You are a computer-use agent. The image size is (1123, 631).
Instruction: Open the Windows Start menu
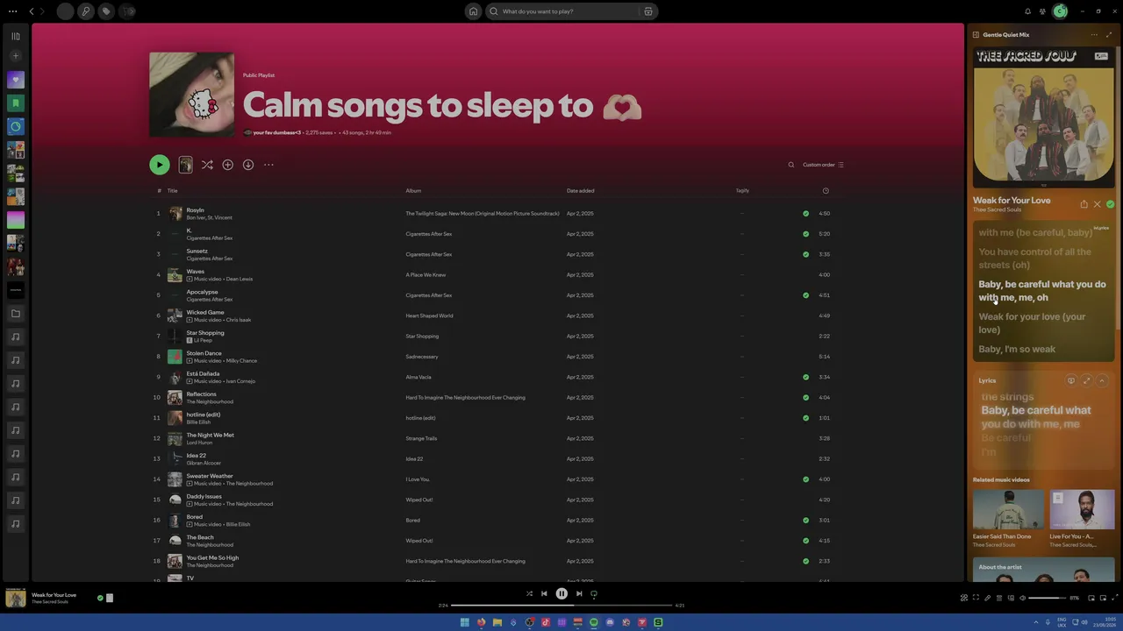click(465, 622)
